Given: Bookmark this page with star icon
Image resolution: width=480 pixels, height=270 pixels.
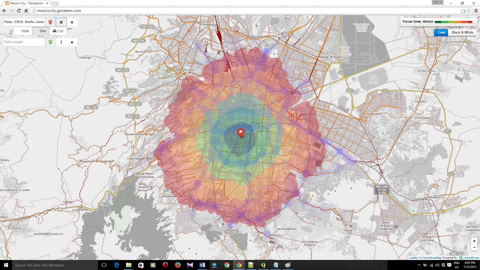Looking at the screenshot, I should (x=469, y=11).
